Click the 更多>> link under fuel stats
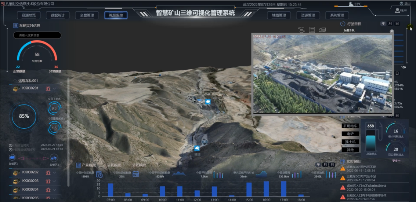416x202 pixels. [x=396, y=161]
